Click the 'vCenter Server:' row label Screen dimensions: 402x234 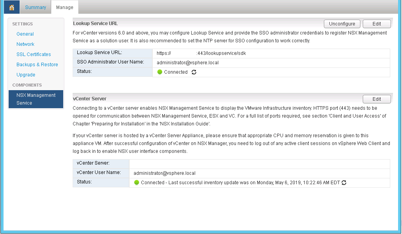pyautogui.click(x=93, y=163)
